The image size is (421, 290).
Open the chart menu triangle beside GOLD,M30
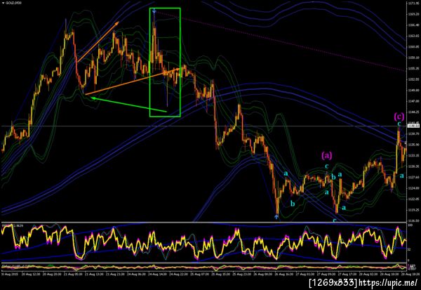(x=3, y=3)
